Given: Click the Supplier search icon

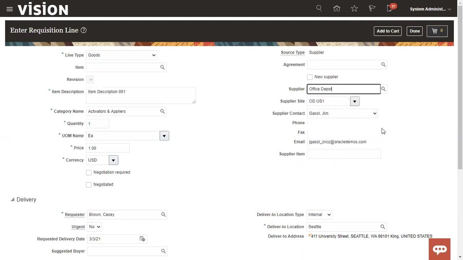Looking at the screenshot, I should coord(383,89).
